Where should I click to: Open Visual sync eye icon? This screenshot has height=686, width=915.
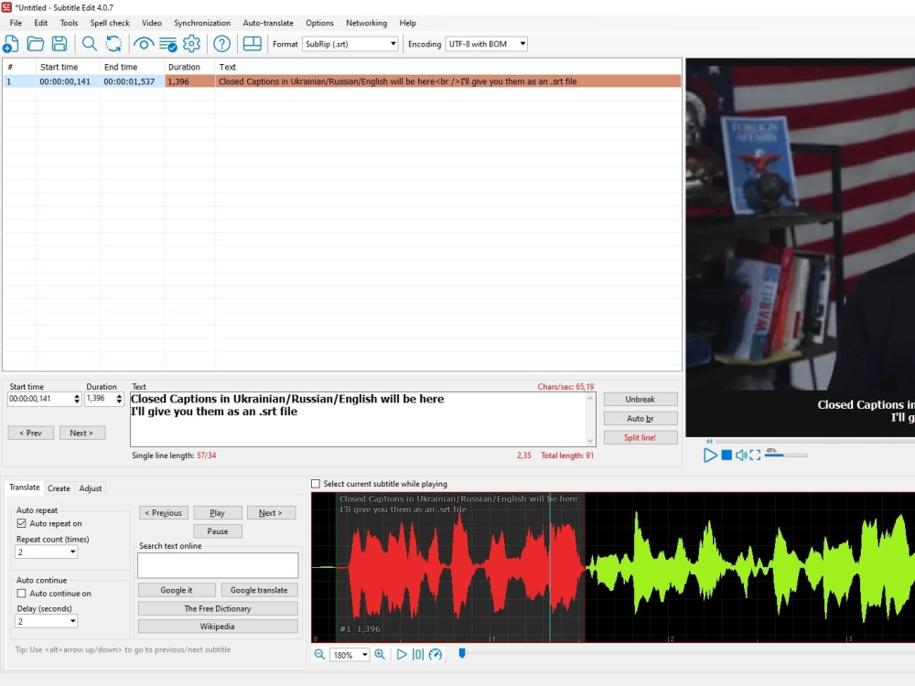point(144,44)
